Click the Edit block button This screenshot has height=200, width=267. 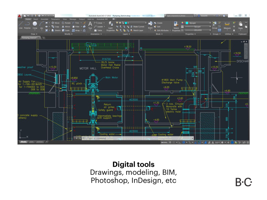157,27
